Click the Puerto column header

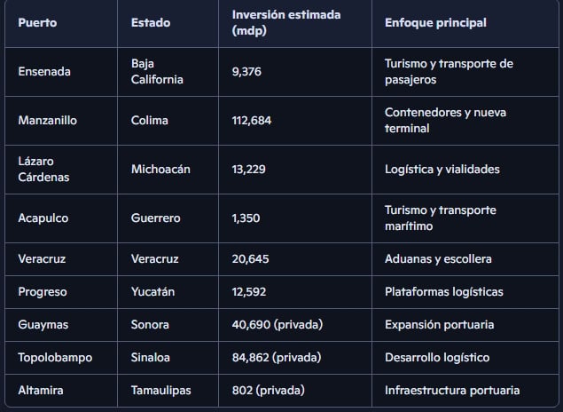point(37,23)
